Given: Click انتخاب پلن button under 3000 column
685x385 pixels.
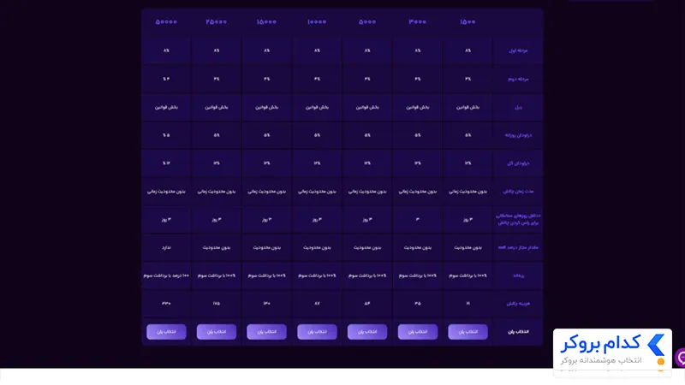Looking at the screenshot, I should tap(417, 332).
